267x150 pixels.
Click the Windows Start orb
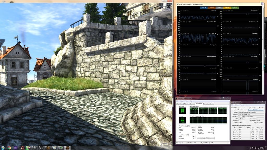coord(3,148)
